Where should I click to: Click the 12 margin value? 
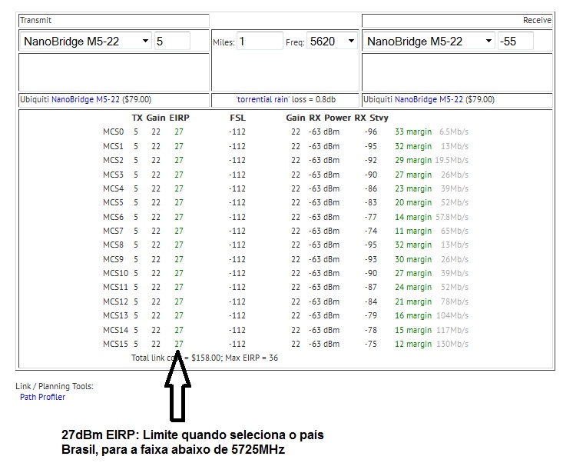[x=413, y=344]
